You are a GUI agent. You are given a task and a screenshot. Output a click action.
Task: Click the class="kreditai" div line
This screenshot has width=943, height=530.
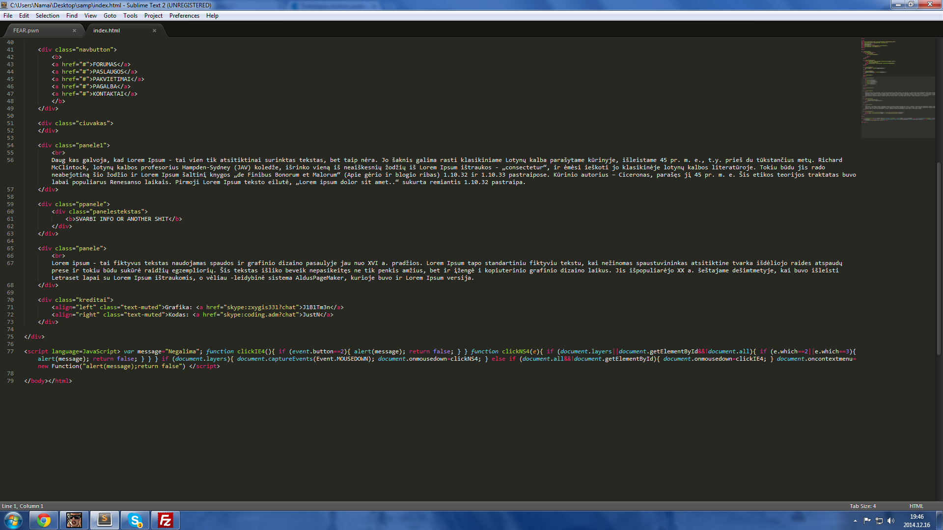coord(76,300)
